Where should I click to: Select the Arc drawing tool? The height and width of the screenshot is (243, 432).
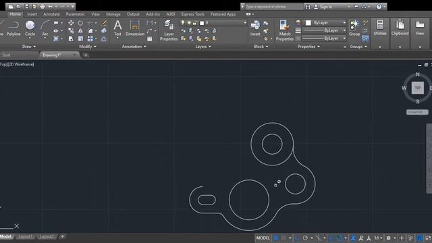[45, 28]
